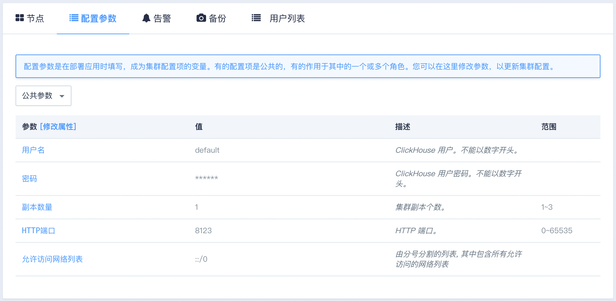The width and height of the screenshot is (616, 301).
Task: Click the bell icon beside 告警
Action: pos(146,18)
